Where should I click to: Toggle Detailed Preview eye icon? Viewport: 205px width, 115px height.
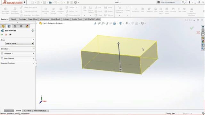click(10, 35)
